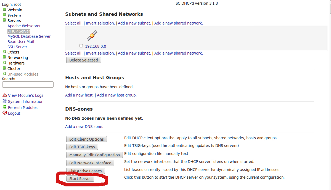This screenshot has height=190, width=331.
Task: Tick the checkbox for subnet 192.168.0.0
Action: [x=81, y=46]
